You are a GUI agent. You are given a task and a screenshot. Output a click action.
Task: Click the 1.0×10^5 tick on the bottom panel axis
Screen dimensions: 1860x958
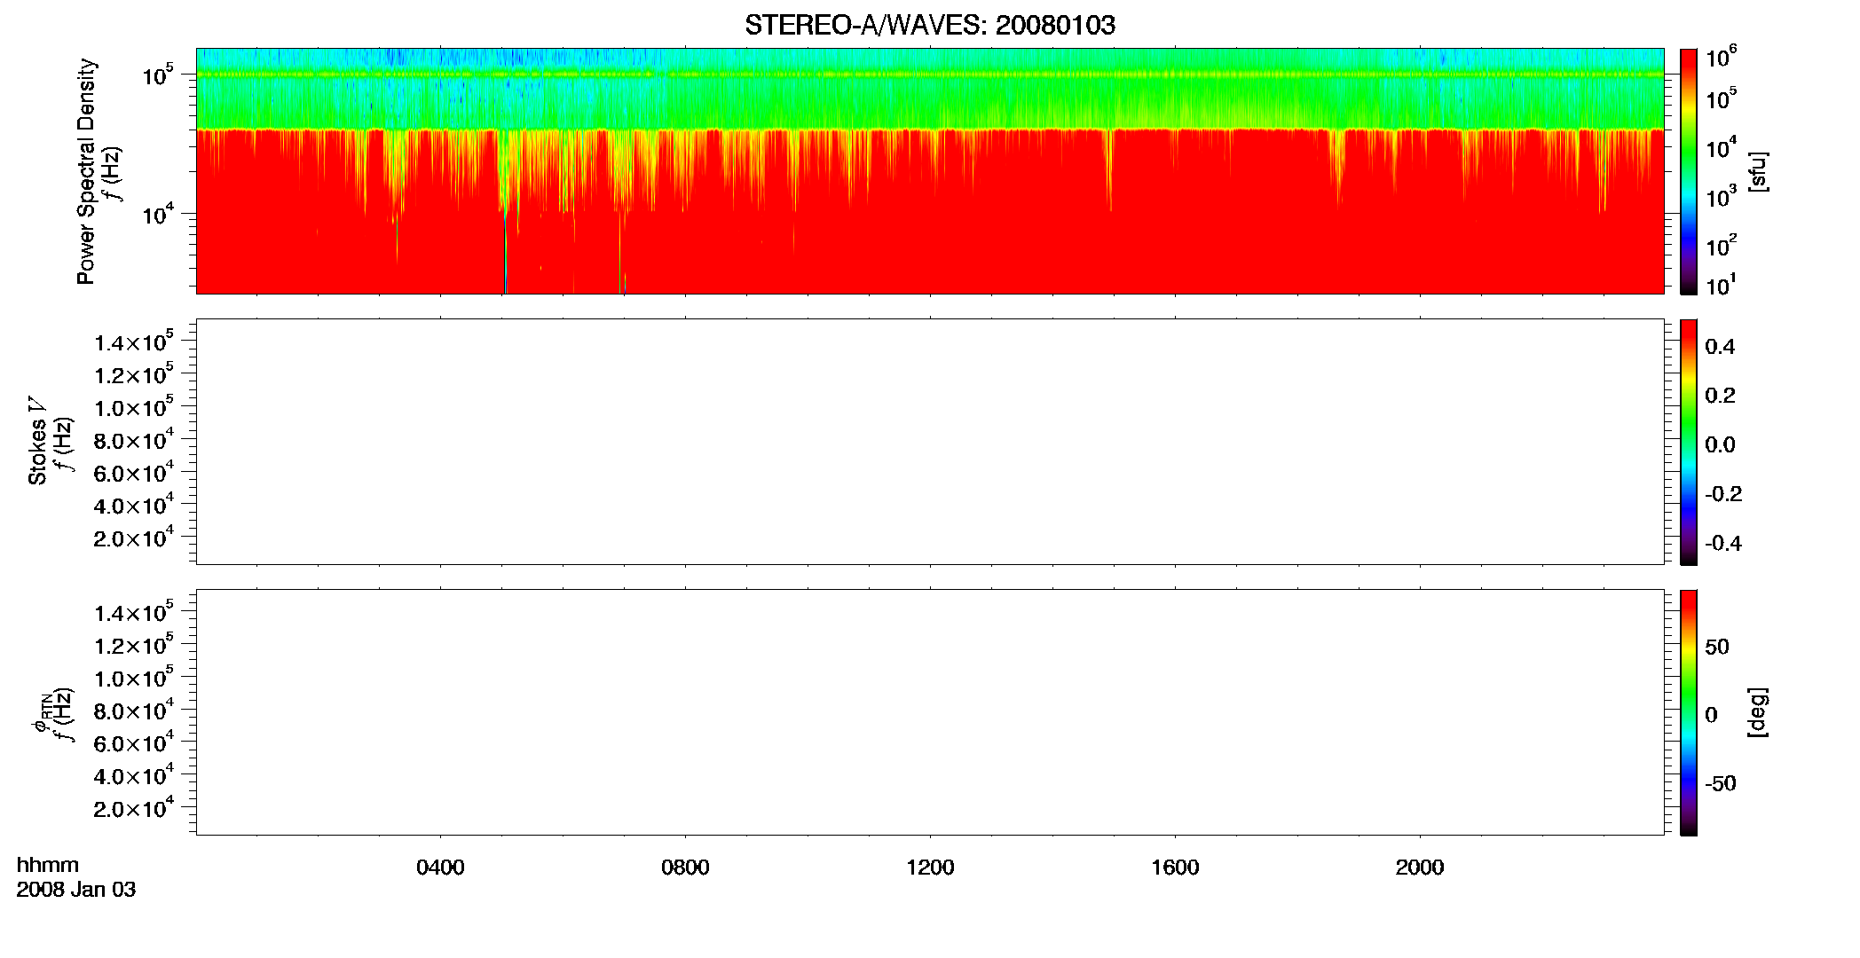134,678
